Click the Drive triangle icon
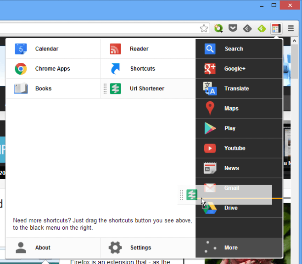Screen dimensions: 302x264 210,208
